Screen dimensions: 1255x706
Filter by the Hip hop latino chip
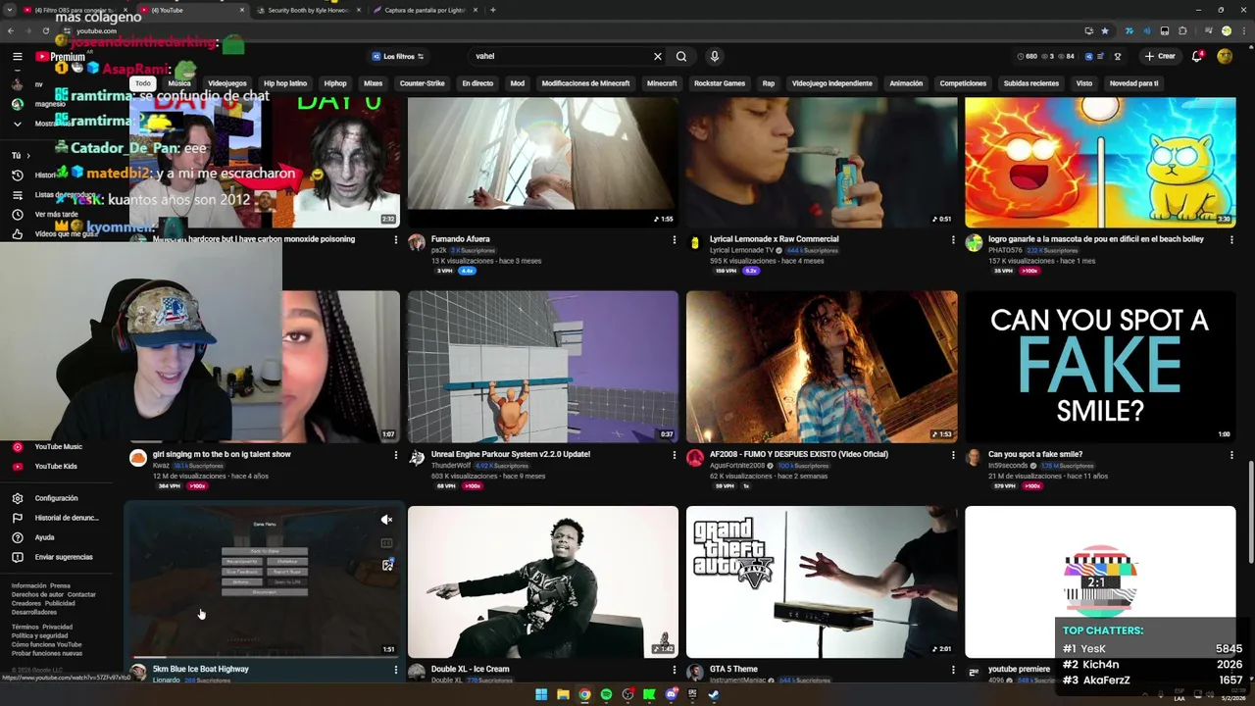[x=285, y=83]
